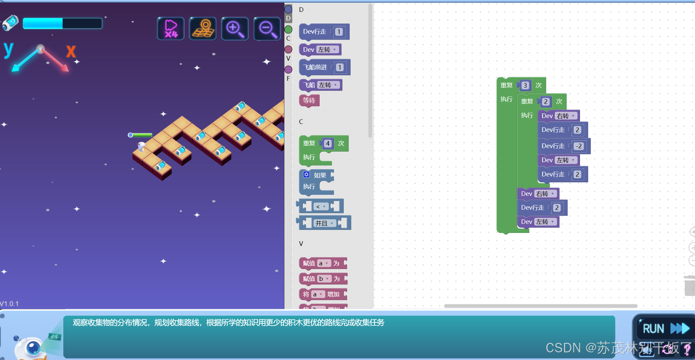The image size is (695, 360).
Task: Open the 并且 logic operator dropdown
Action: coord(325,223)
